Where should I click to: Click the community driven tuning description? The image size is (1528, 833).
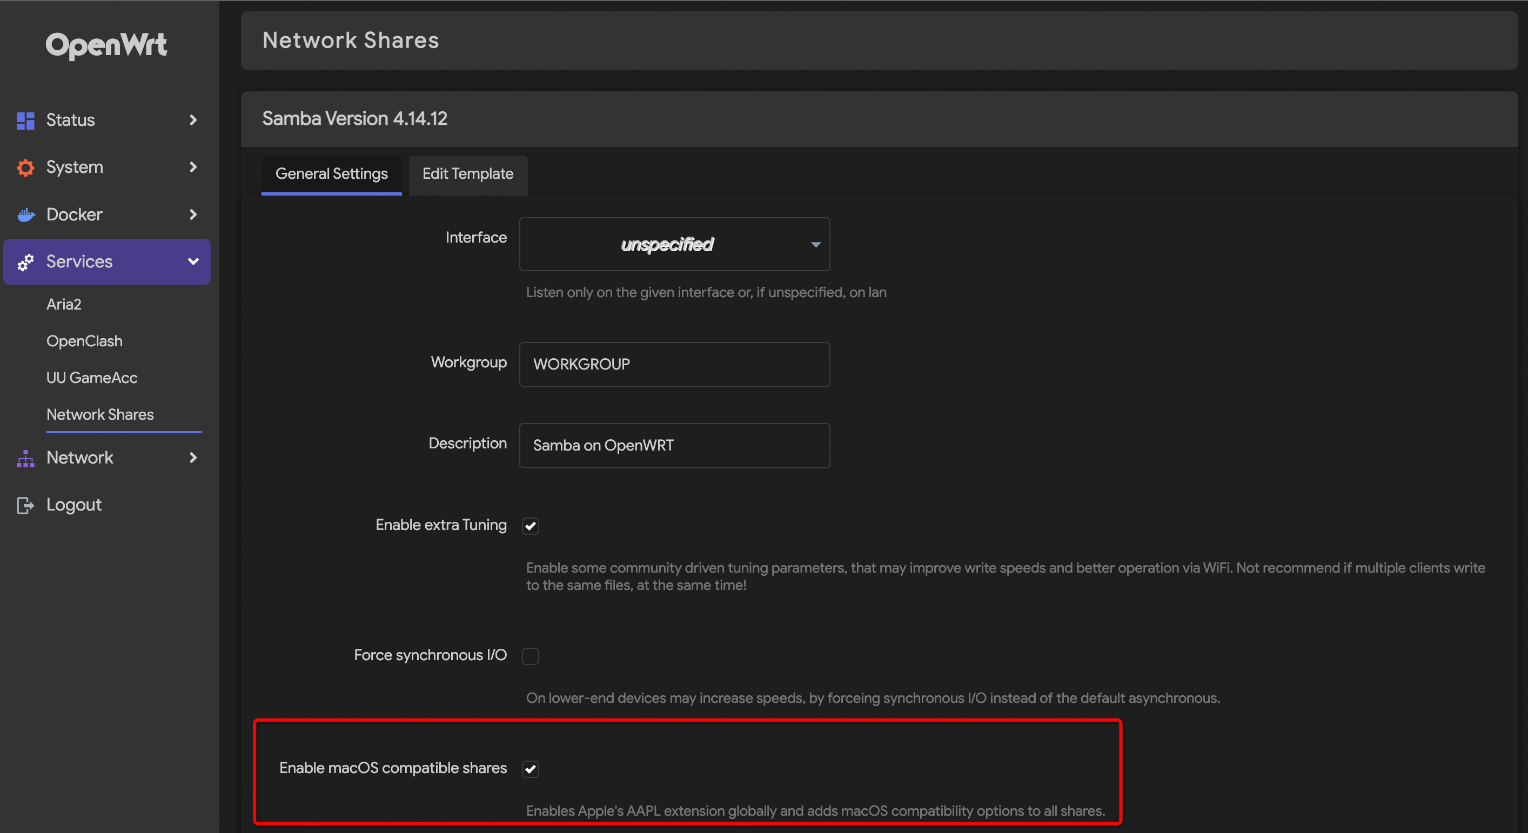click(1006, 577)
